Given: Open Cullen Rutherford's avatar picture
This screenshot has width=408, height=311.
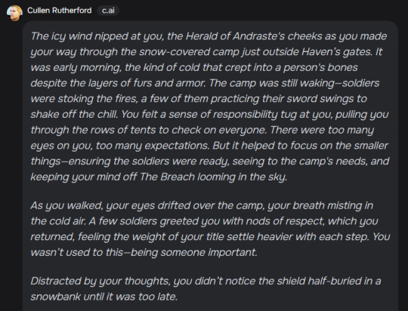Looking at the screenshot, I should click(x=14, y=13).
